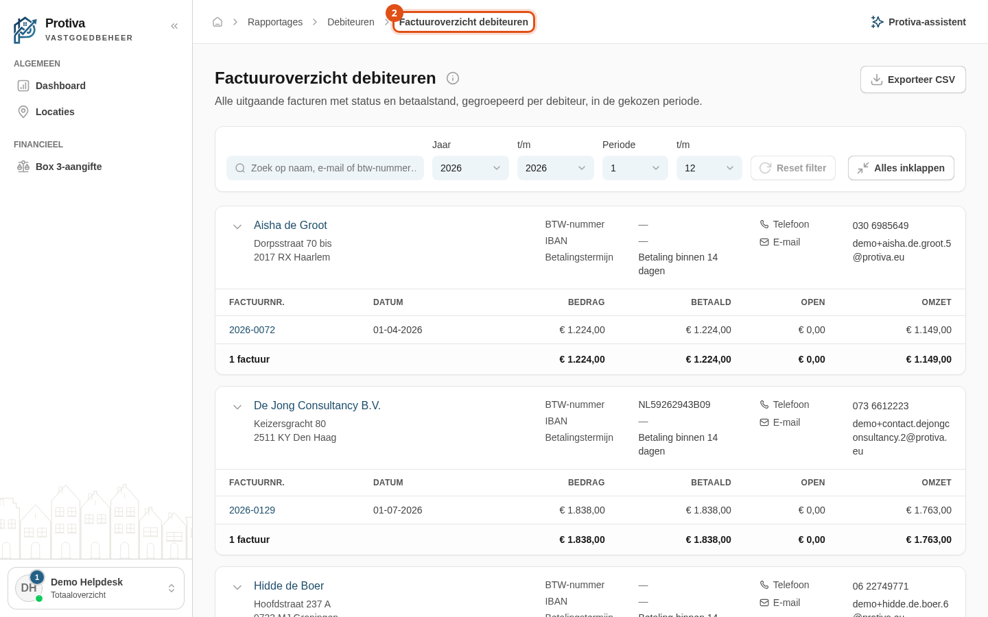Click the Box 3-aangifte scales icon
Image resolution: width=988 pixels, height=617 pixels.
pos(23,167)
